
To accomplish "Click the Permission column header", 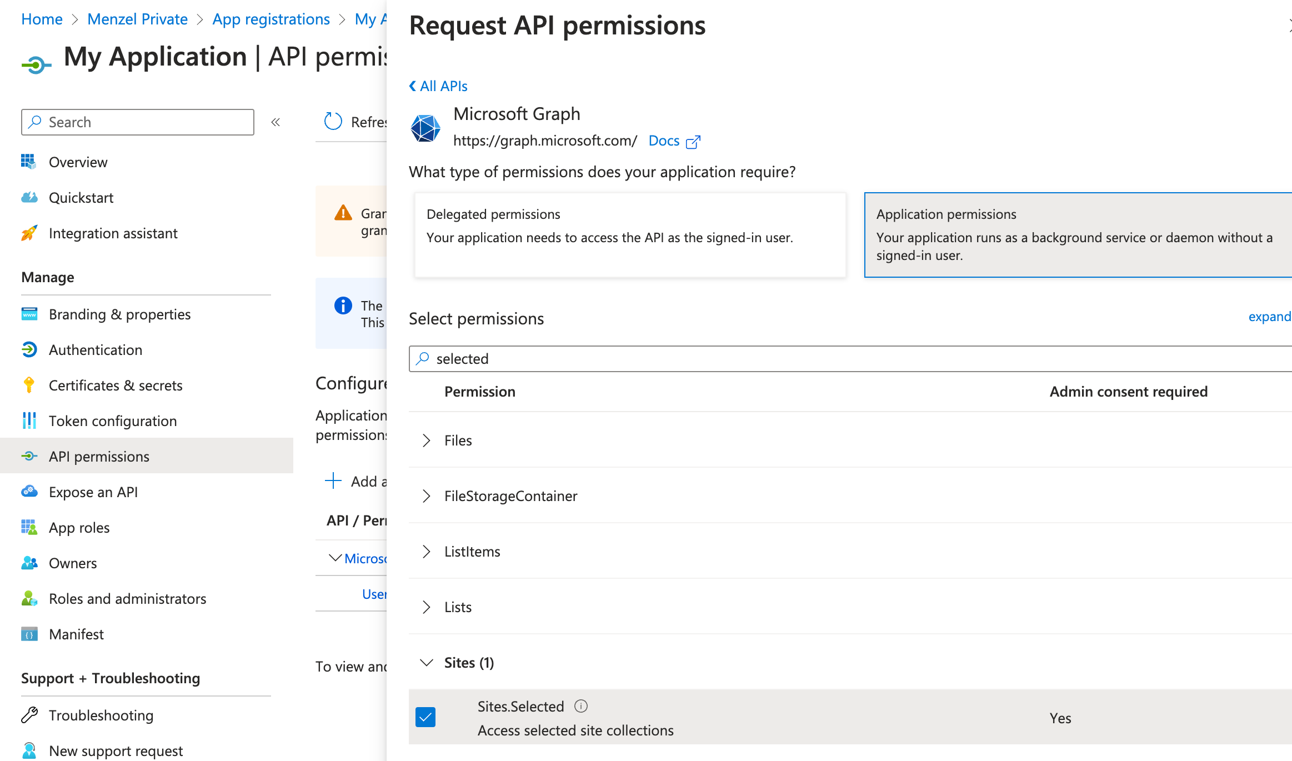I will [480, 392].
